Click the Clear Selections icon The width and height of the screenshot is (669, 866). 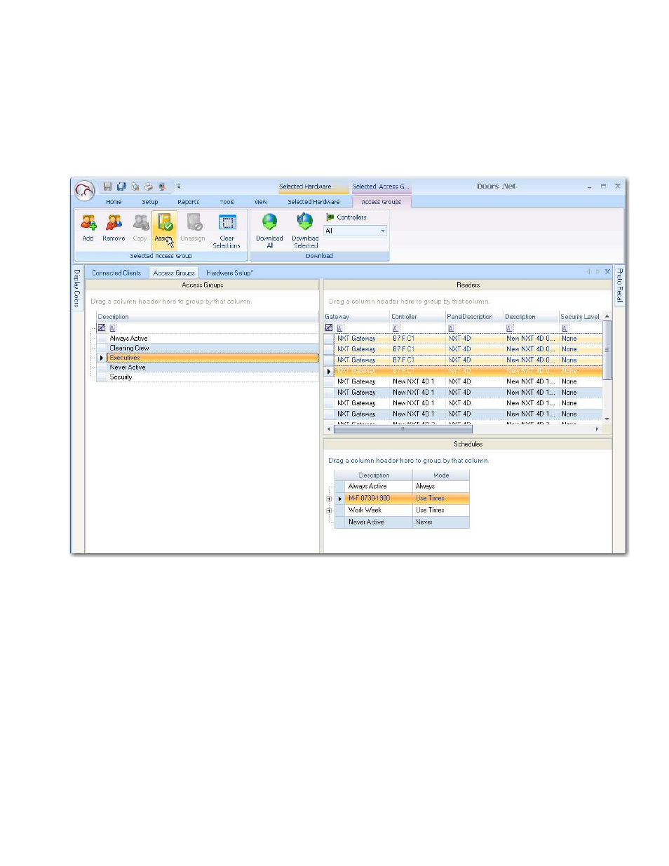227,223
